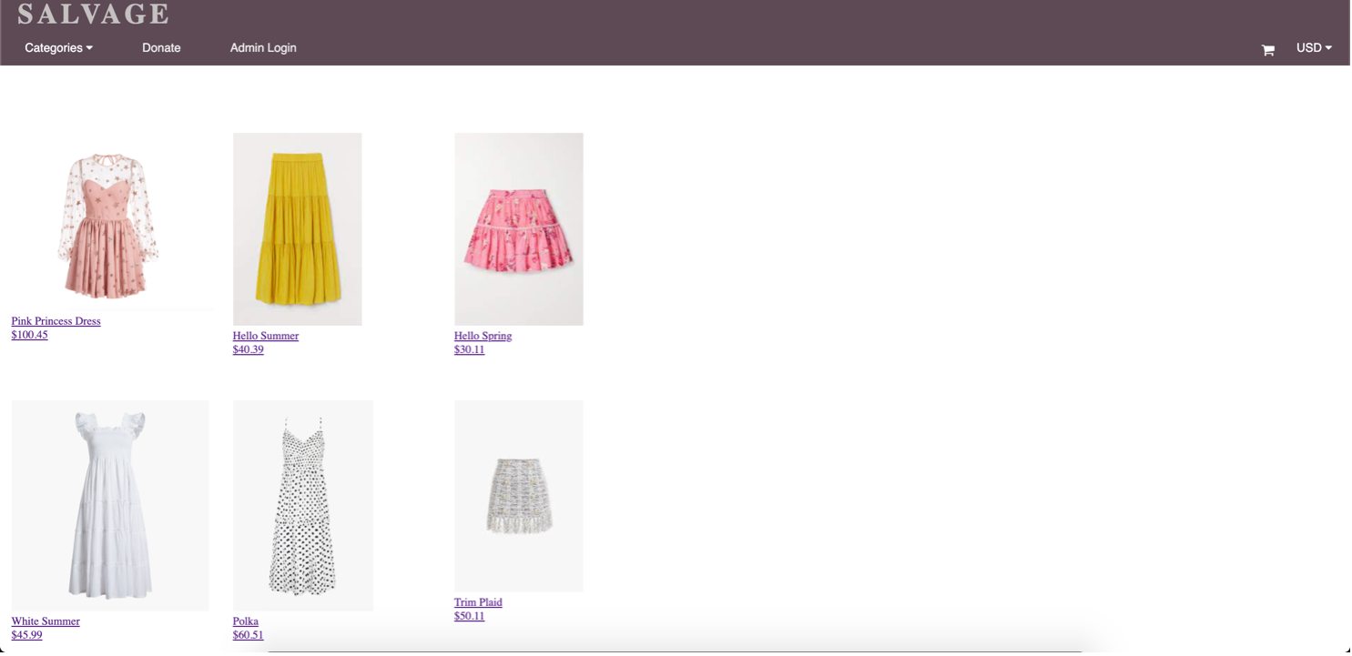Click the $100.45 price link
The image size is (1352, 656).
click(x=29, y=334)
